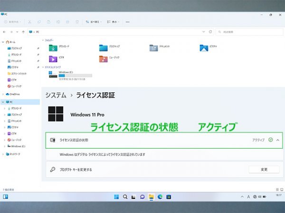Select Pictures under PC in sidebar
This screenshot has height=213, width=285.
tap(13, 127)
